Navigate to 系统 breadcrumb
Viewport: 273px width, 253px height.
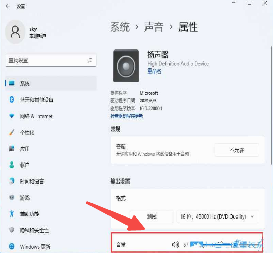click(x=120, y=27)
